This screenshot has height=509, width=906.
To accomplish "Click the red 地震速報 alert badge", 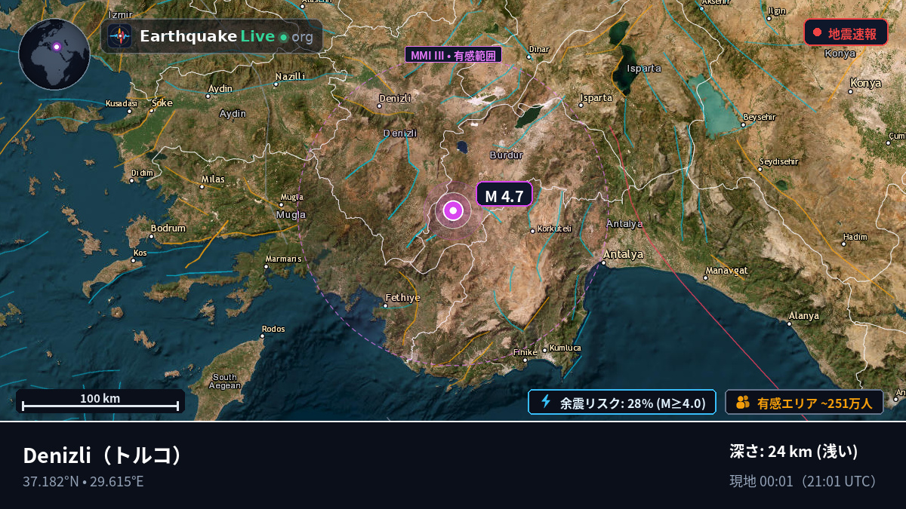I will click(846, 32).
